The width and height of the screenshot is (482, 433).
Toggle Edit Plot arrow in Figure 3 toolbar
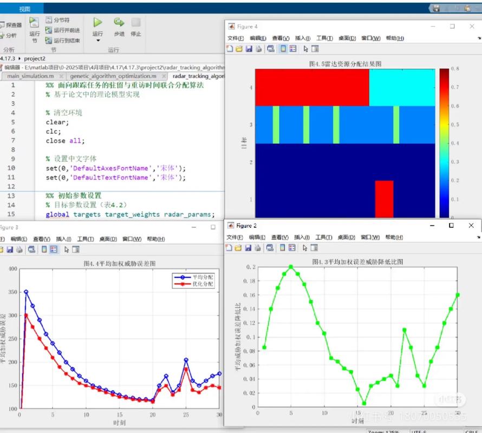point(67,250)
